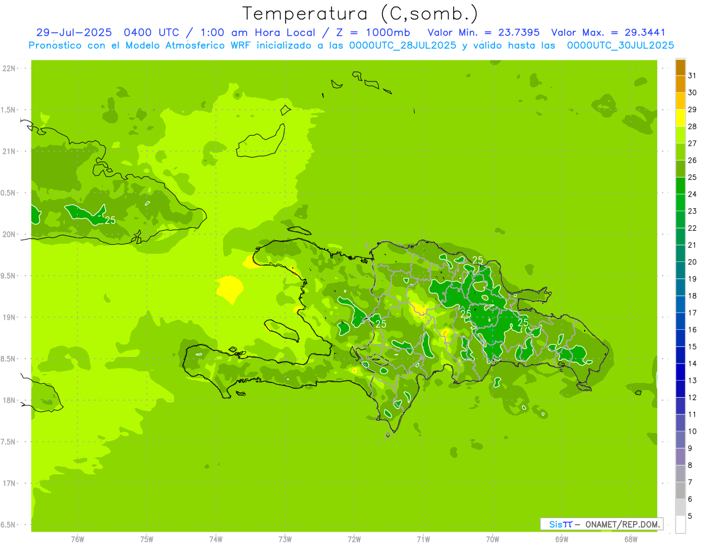Click the orange legend swatch between 30 and 31

coord(680,85)
